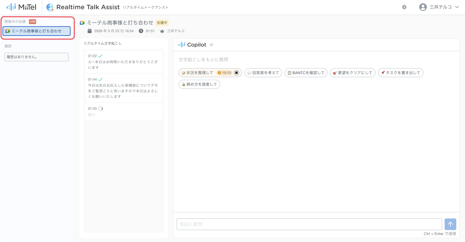Click the user avatar icon

pos(423,7)
